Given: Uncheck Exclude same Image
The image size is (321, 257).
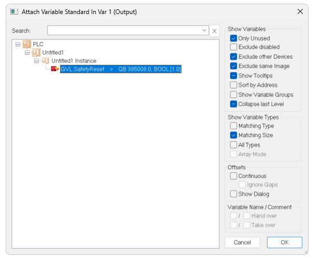Looking at the screenshot, I should pyautogui.click(x=233, y=66).
